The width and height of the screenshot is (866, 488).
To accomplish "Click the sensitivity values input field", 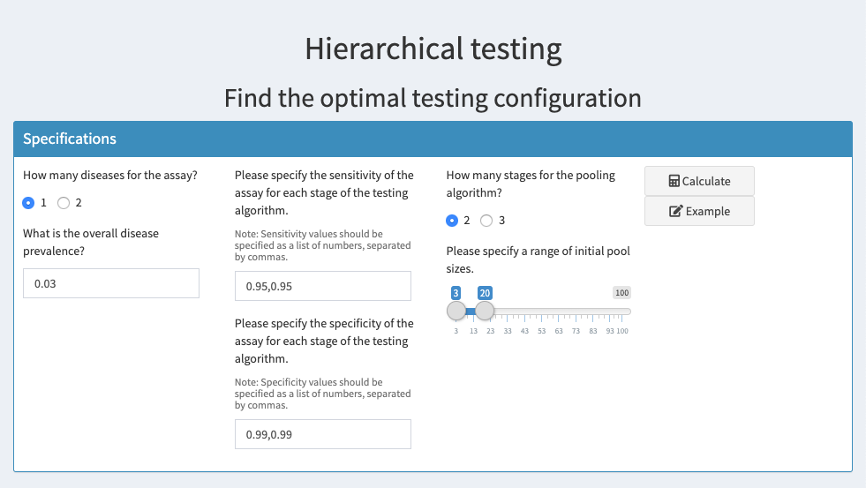I will click(x=322, y=286).
